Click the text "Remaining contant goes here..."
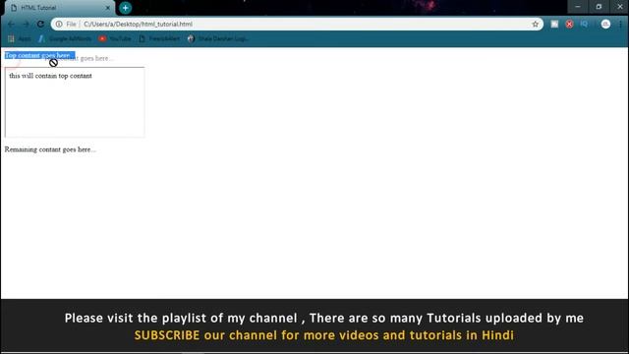 pyautogui.click(x=50, y=149)
